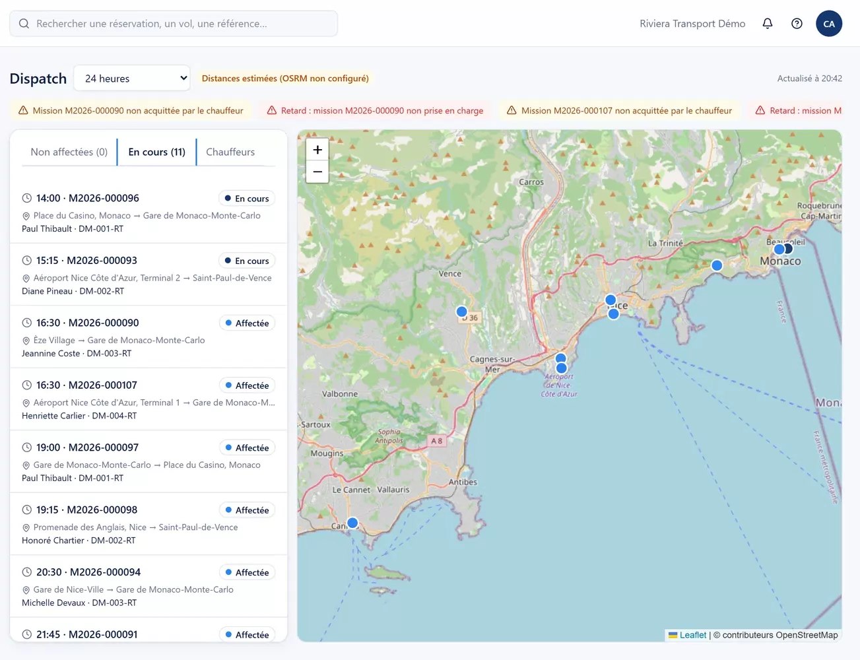This screenshot has height=660, width=860.
Task: Click driver Henriette Carlier · DM-004-RT
Action: point(79,416)
